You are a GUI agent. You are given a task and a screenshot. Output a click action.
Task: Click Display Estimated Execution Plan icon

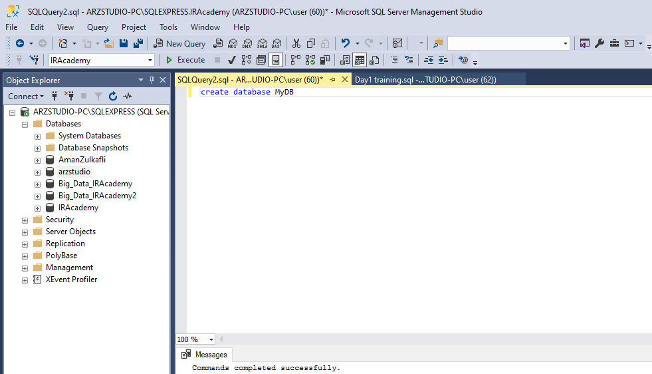tap(246, 60)
